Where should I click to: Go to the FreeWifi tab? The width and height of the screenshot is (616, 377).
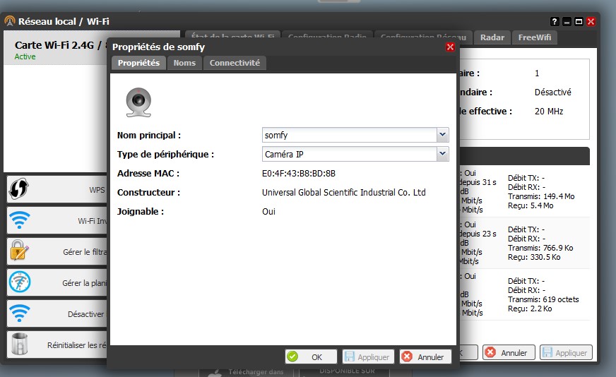pos(535,37)
